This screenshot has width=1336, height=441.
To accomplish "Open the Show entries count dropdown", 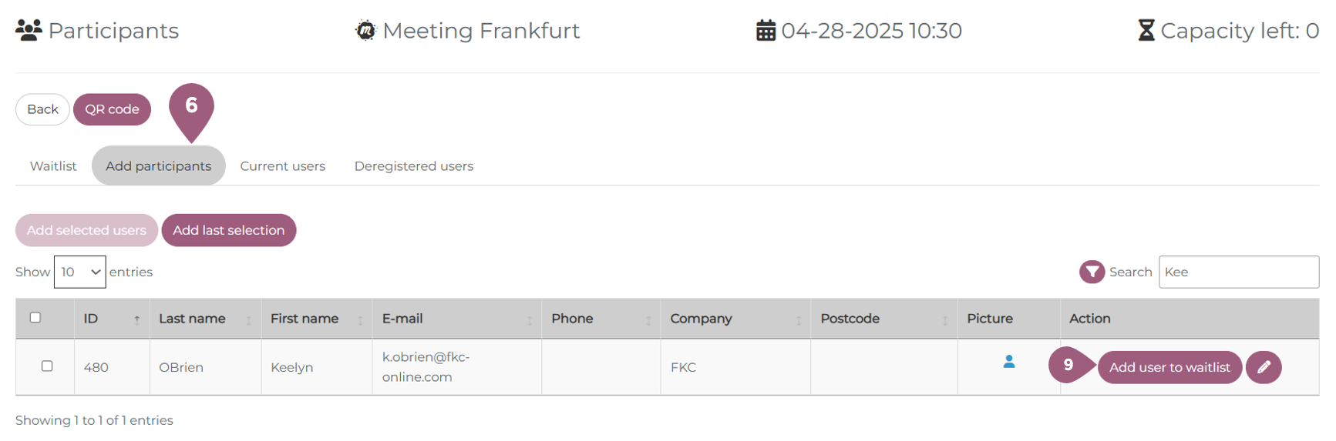I will 80,272.
